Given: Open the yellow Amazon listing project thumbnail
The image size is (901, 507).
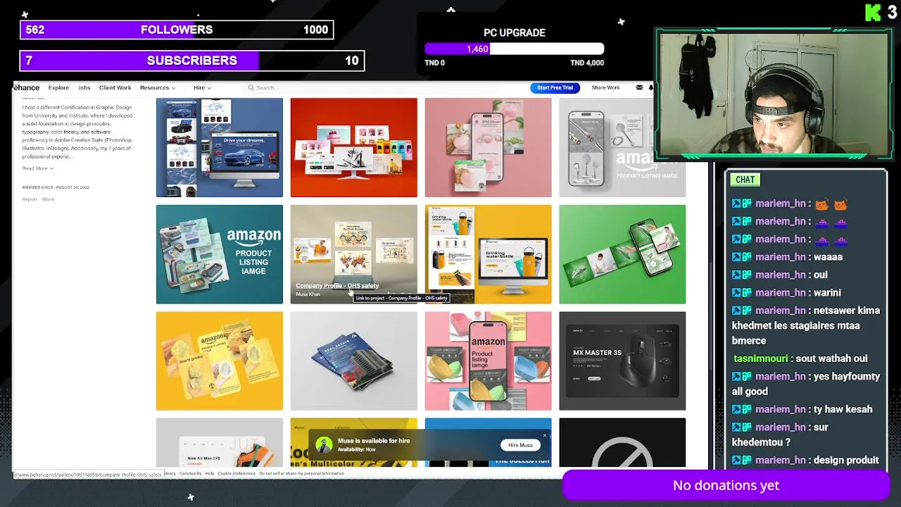Looking at the screenshot, I should point(220,361).
